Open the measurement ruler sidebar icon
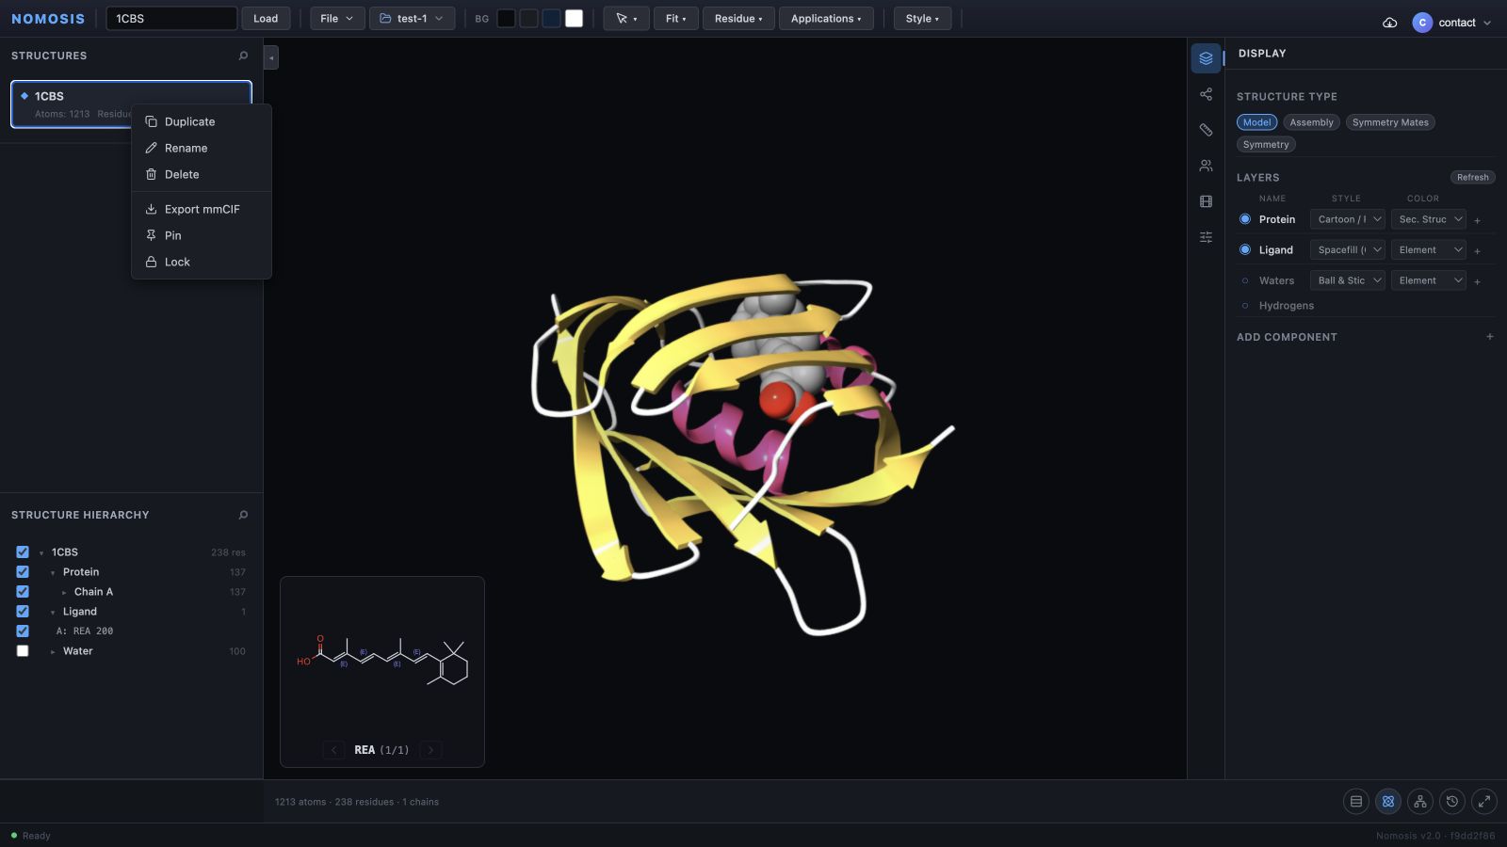This screenshot has height=847, width=1507. coord(1206,130)
